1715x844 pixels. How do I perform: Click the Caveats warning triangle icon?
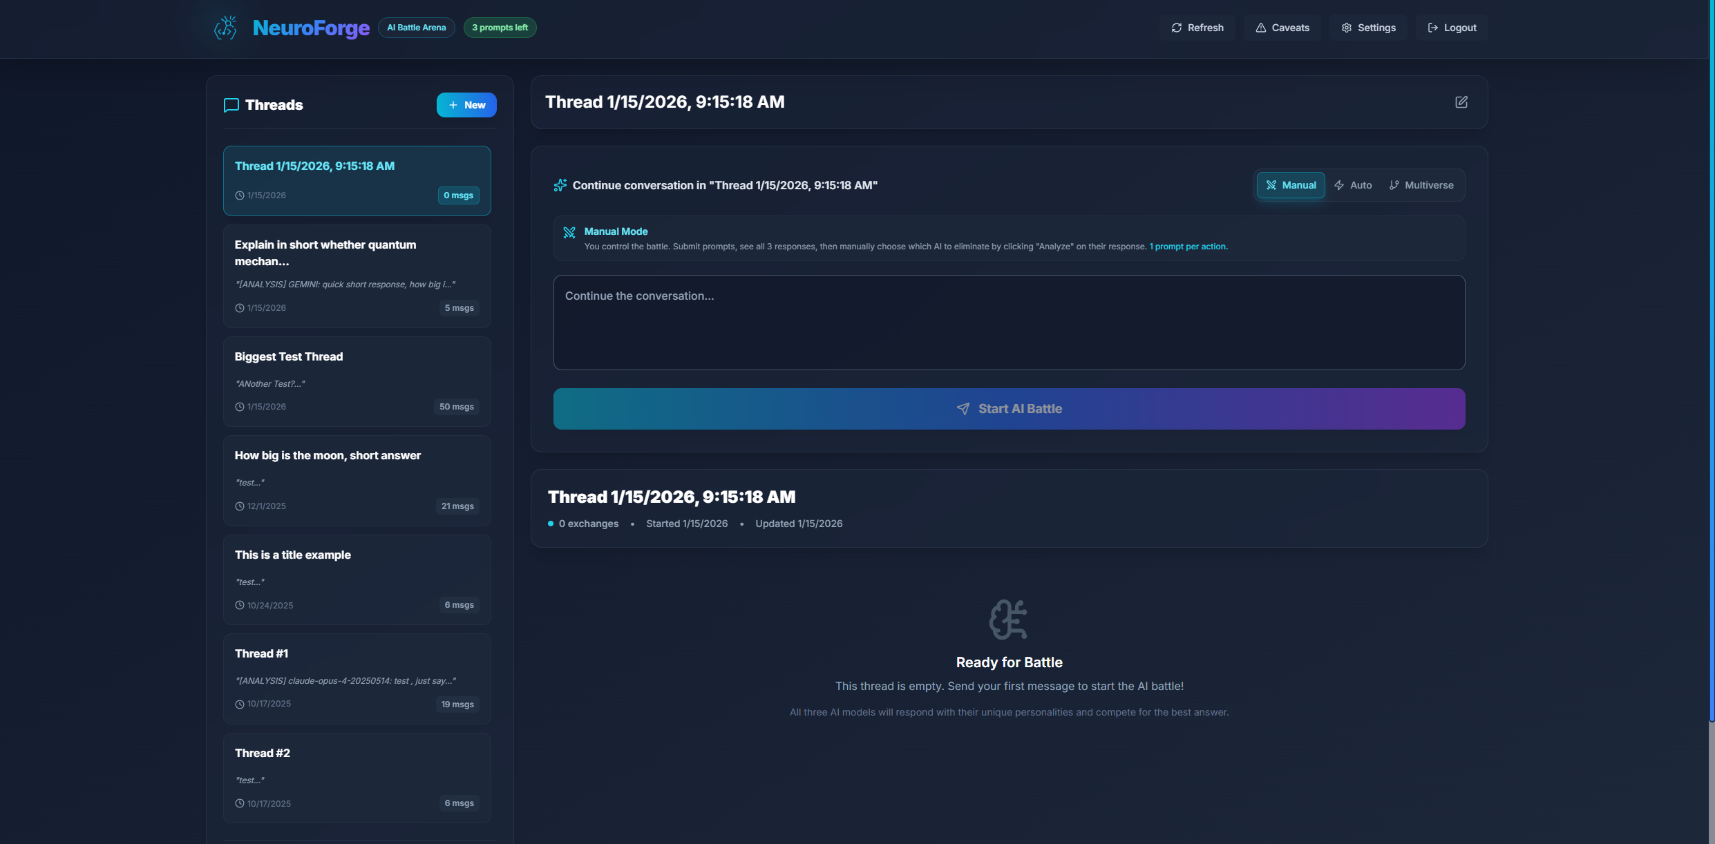[1261, 28]
